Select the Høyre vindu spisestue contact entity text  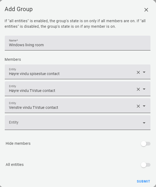click(x=34, y=74)
